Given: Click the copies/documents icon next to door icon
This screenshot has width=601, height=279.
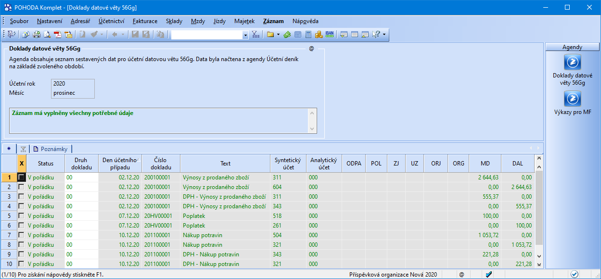Looking at the screenshot, I should coord(26,35).
